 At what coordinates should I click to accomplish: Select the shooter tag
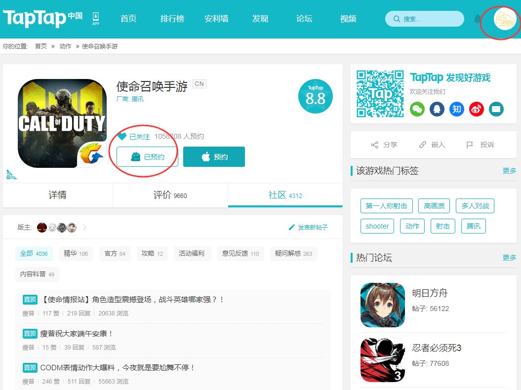pyautogui.click(x=377, y=226)
